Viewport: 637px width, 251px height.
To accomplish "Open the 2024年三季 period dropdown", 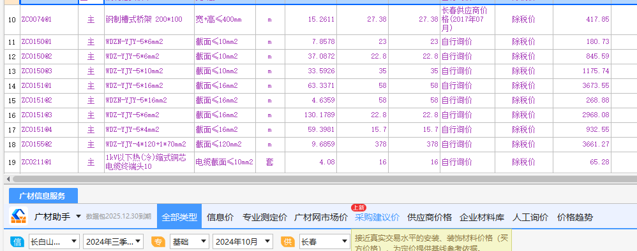I will coord(114,242).
